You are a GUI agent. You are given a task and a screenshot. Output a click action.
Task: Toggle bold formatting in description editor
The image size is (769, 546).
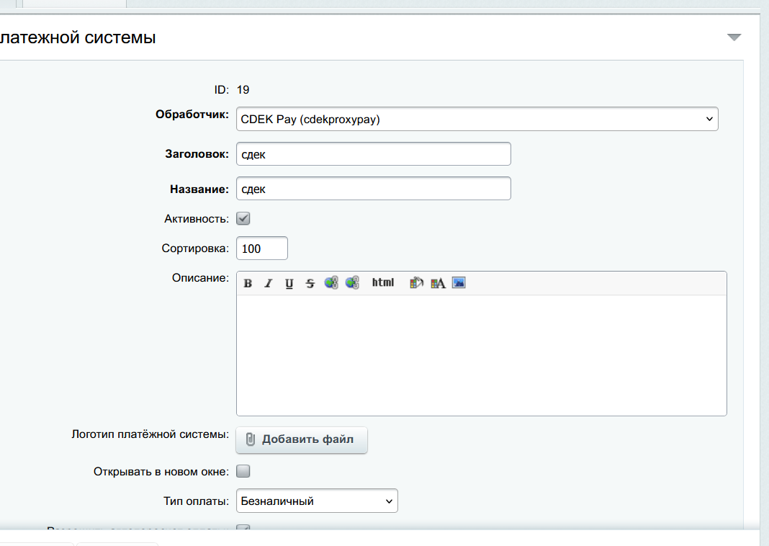click(x=248, y=283)
